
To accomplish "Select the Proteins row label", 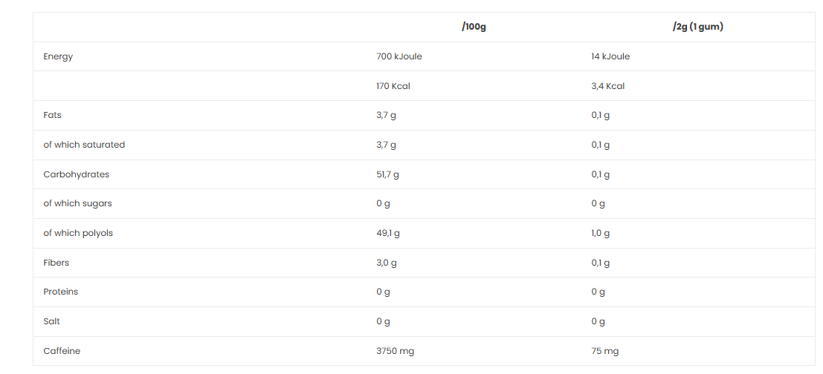I will coord(60,292).
